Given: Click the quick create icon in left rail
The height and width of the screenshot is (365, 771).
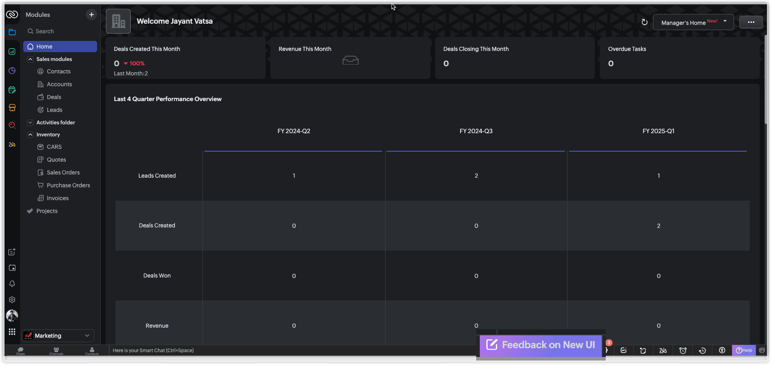Looking at the screenshot, I should point(12,252).
